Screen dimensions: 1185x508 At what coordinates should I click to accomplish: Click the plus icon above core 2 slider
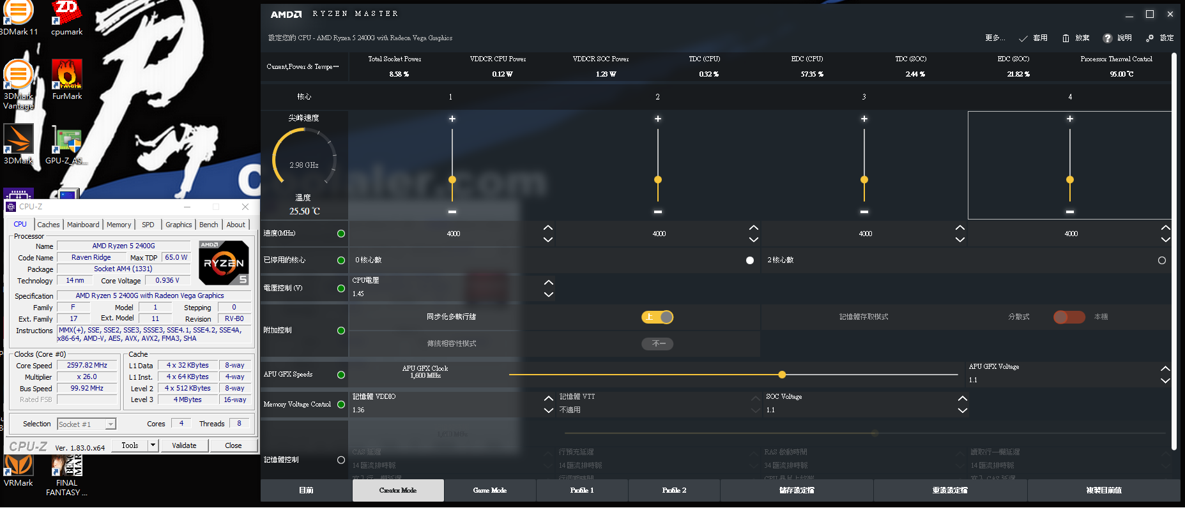click(658, 119)
